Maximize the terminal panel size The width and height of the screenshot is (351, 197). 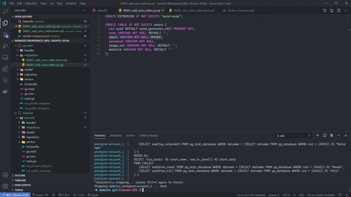(x=339, y=136)
